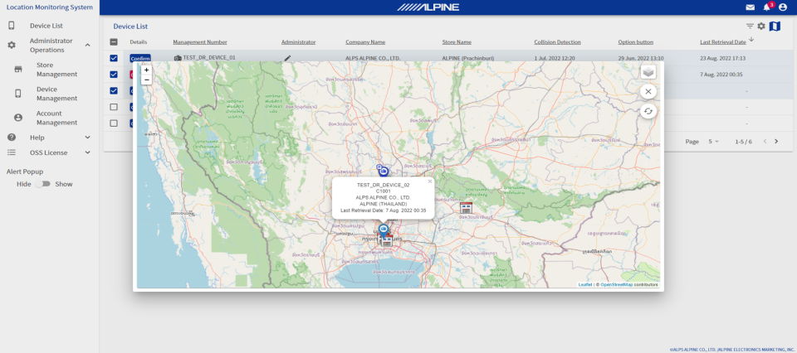Open Device List in sidebar
The image size is (797, 353).
coord(46,26)
